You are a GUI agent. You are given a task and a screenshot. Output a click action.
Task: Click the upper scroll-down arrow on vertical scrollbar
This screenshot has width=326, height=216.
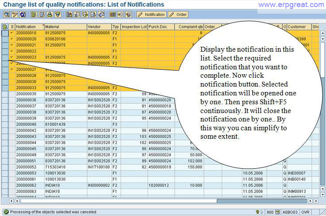(x=322, y=39)
